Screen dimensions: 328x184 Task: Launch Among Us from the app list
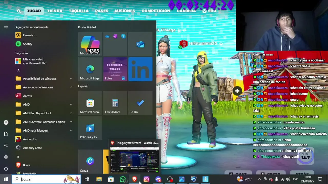(44, 139)
